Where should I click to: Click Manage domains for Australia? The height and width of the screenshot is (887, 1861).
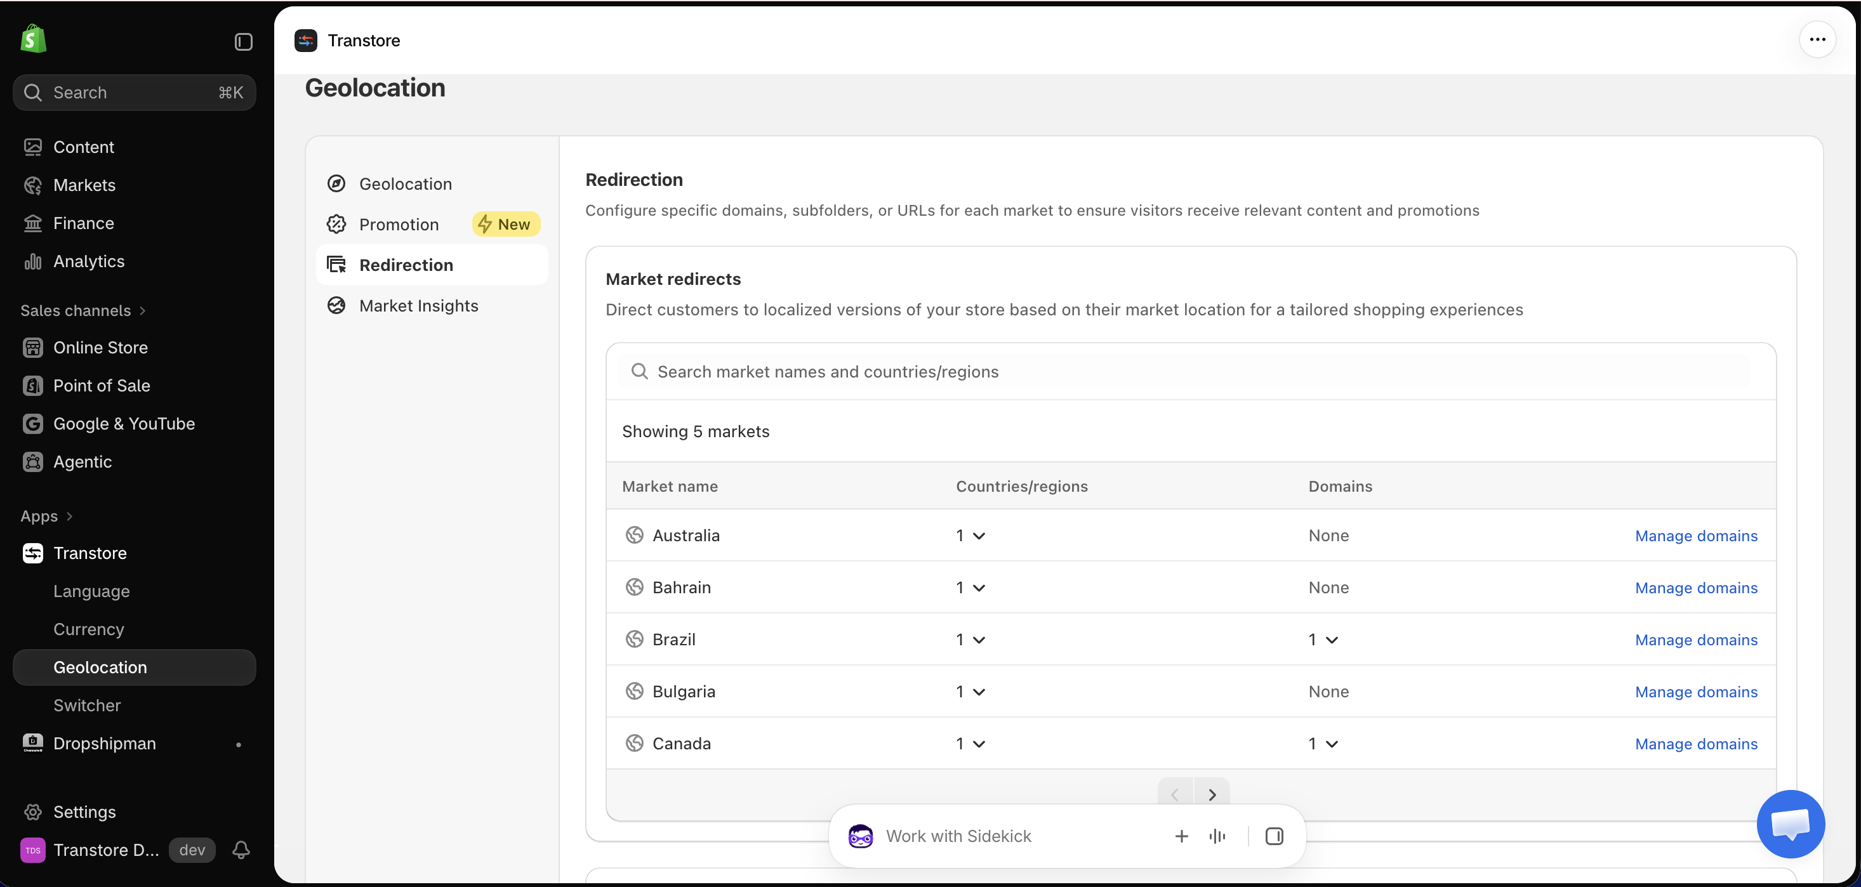click(x=1696, y=536)
